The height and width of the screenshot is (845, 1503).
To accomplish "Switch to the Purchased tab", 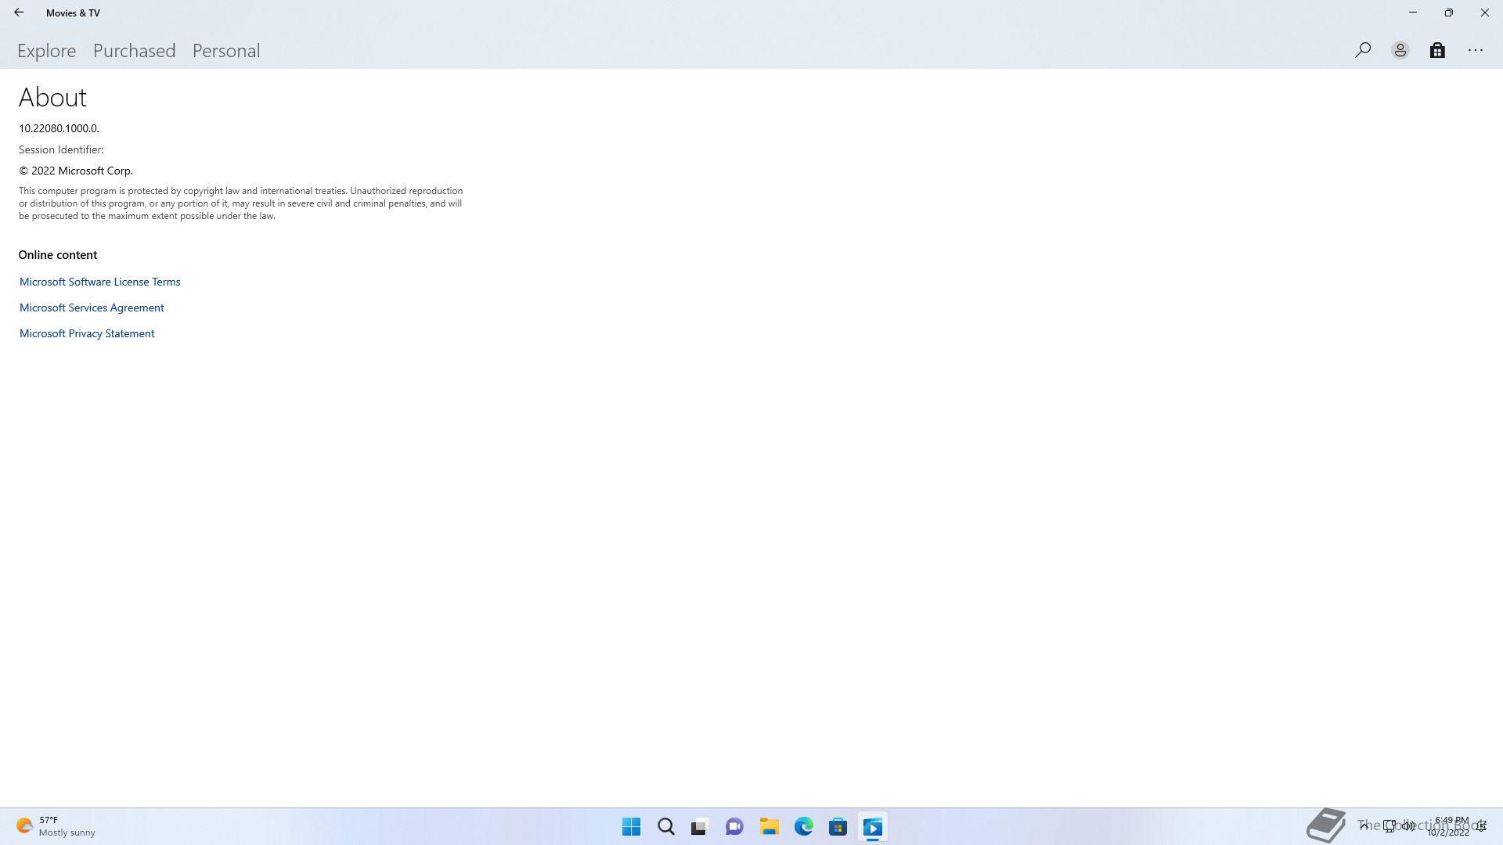I will coord(135,51).
